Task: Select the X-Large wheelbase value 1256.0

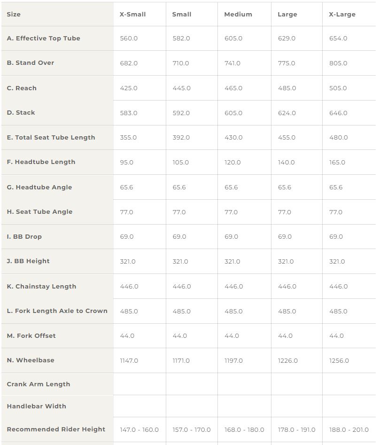Action: coord(339,361)
